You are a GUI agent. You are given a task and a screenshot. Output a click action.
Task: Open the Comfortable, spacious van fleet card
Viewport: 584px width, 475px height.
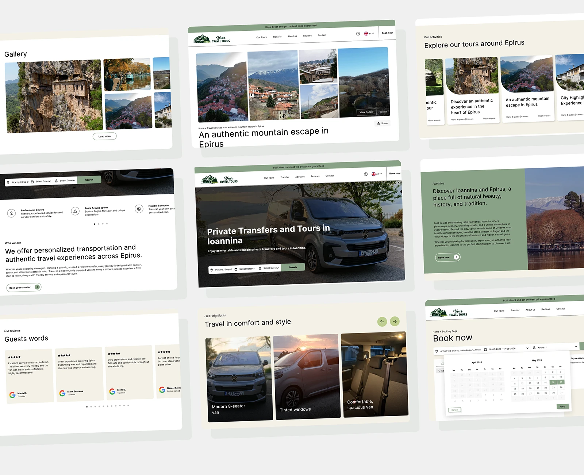pyautogui.click(x=374, y=375)
